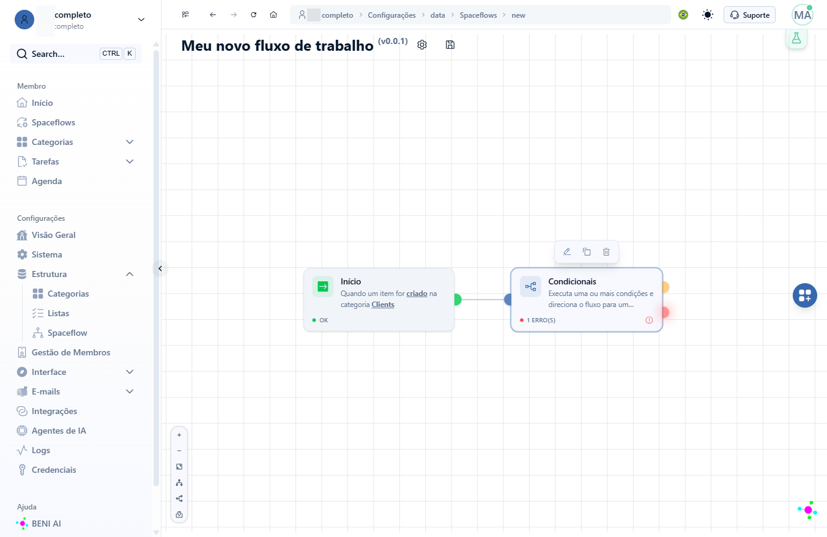Viewport: 827px width, 537px height.
Task: Collapse the sidebar with the arrow handle
Action: [160, 268]
